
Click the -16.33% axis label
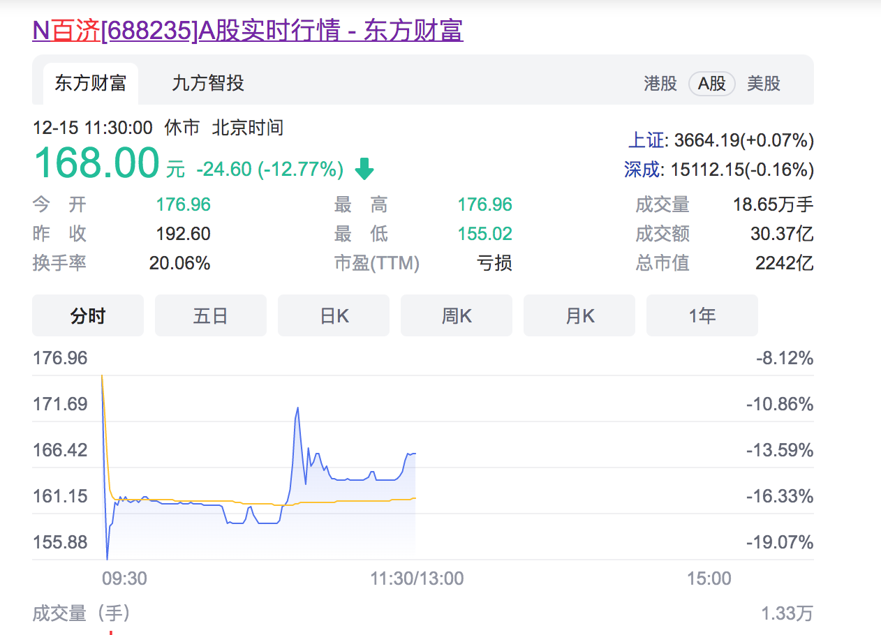[x=780, y=496]
